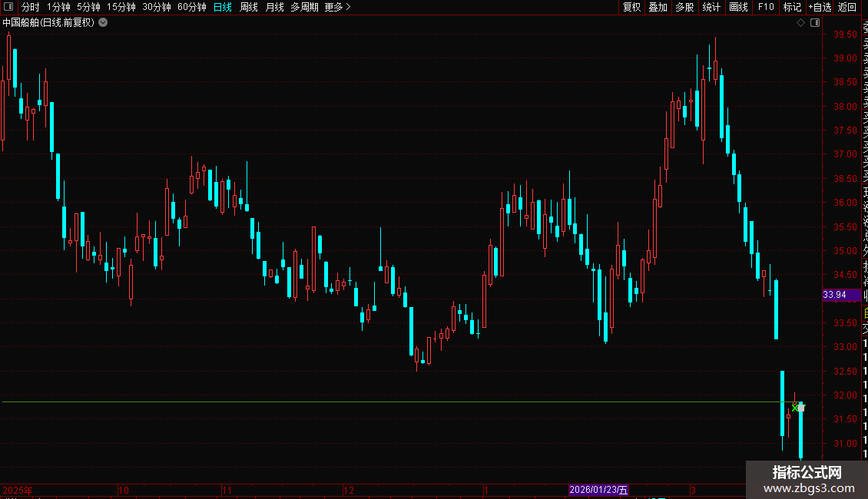
Task: Select the 1分钟 period tab
Action: pos(58,7)
